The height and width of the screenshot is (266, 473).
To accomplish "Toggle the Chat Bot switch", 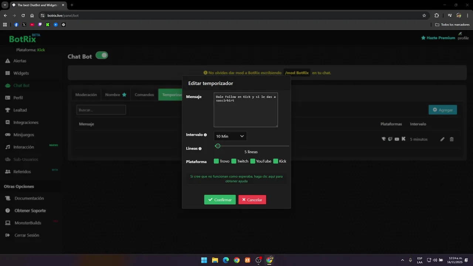I will click(102, 55).
